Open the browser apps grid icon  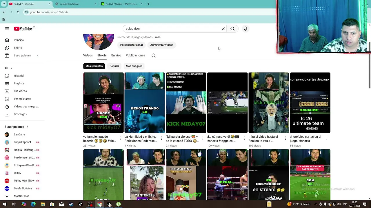[x=4, y=19]
